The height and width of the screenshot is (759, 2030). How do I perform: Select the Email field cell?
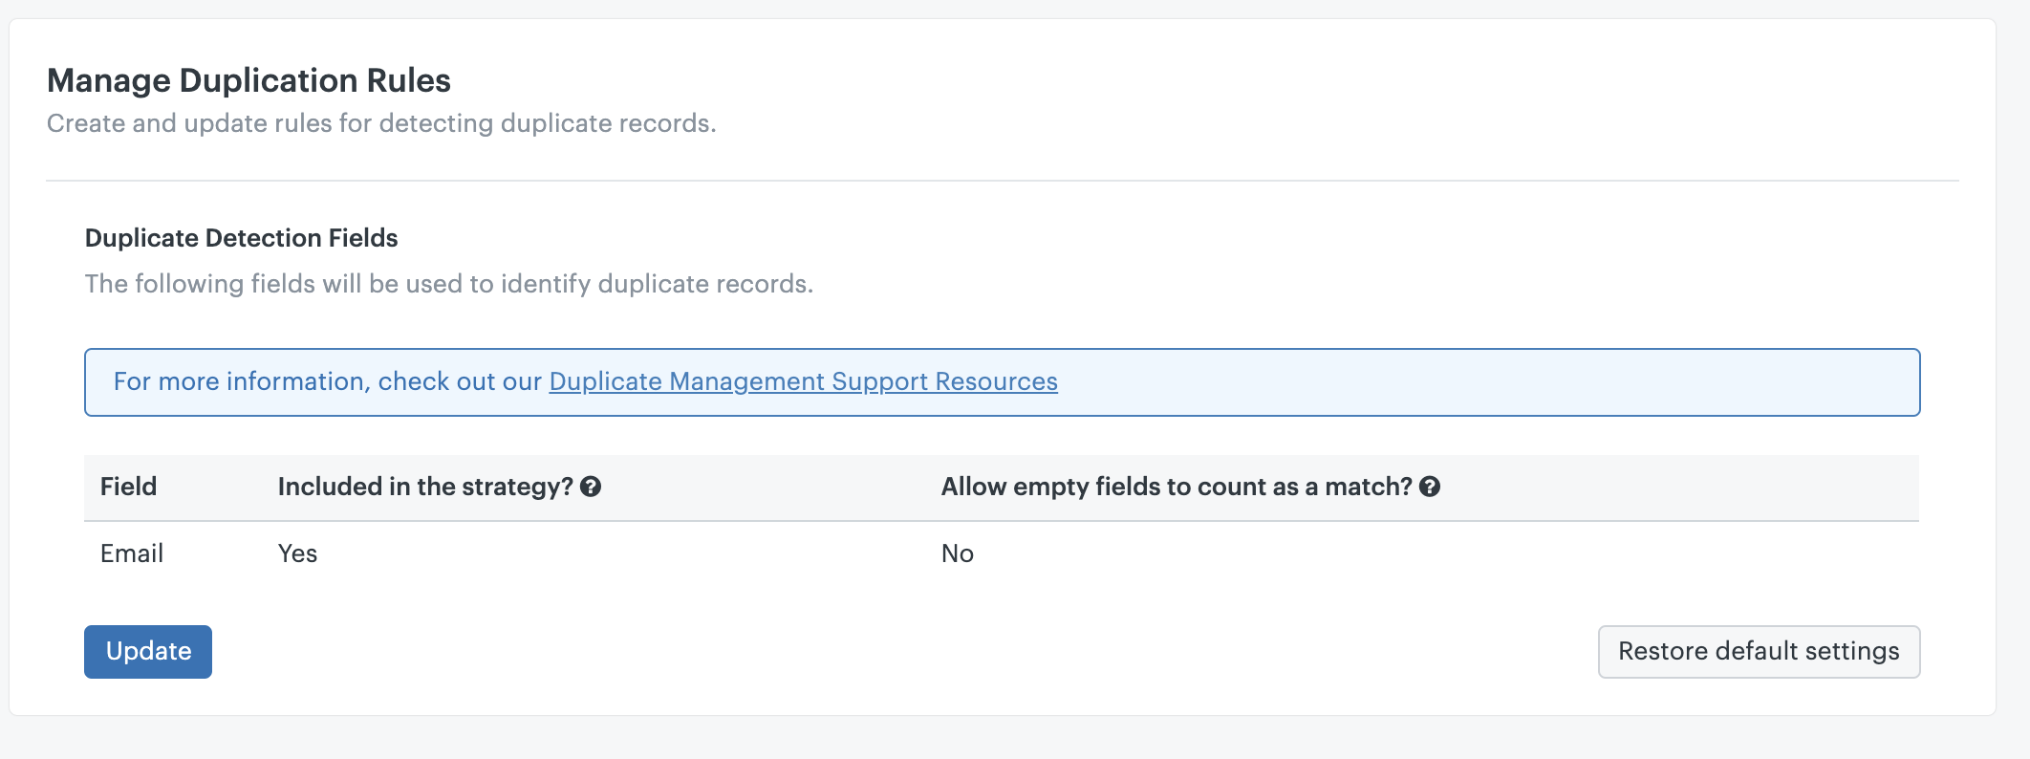click(x=132, y=553)
